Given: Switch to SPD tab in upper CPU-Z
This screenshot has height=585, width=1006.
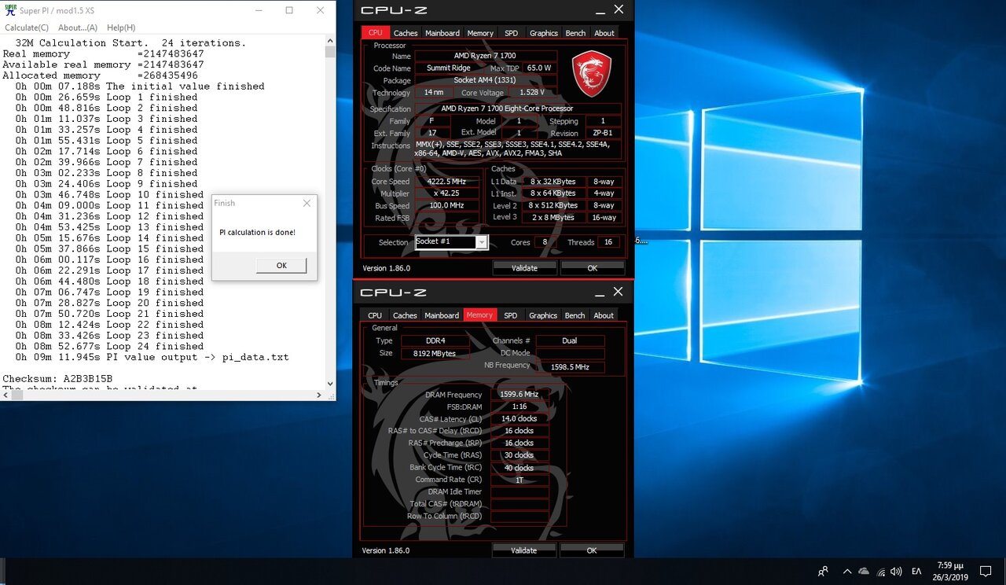Looking at the screenshot, I should click(512, 33).
